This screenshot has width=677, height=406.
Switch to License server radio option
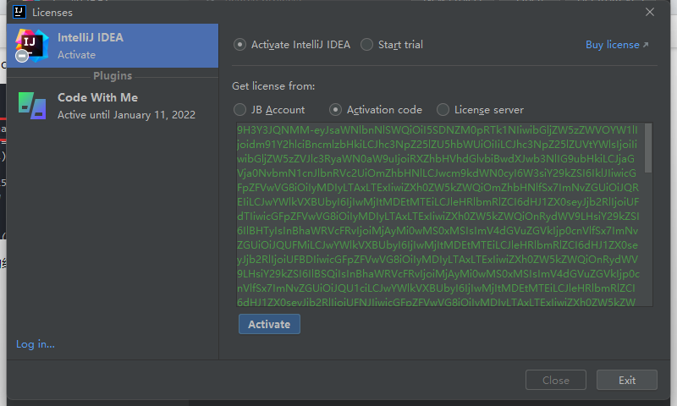point(443,110)
